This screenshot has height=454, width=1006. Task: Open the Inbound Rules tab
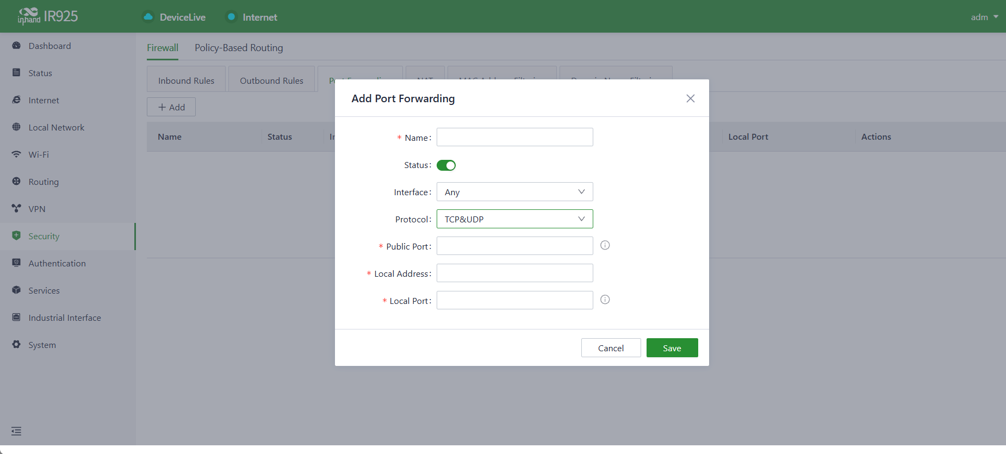186,79
